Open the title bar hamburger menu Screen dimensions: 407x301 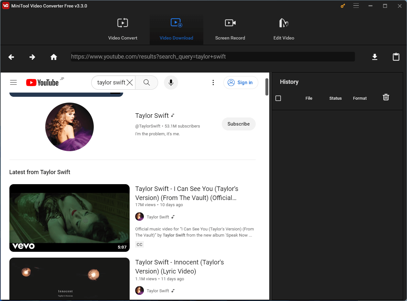point(356,6)
